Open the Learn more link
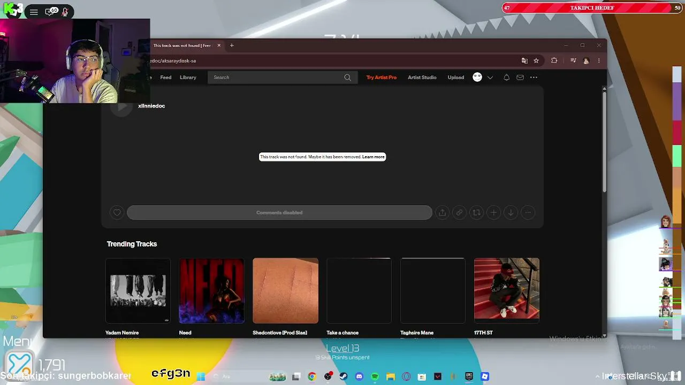 (374, 157)
